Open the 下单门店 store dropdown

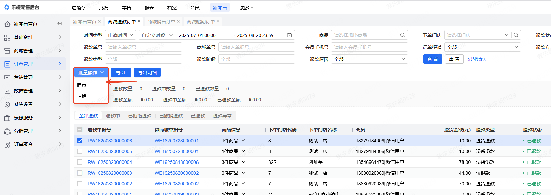506,35
